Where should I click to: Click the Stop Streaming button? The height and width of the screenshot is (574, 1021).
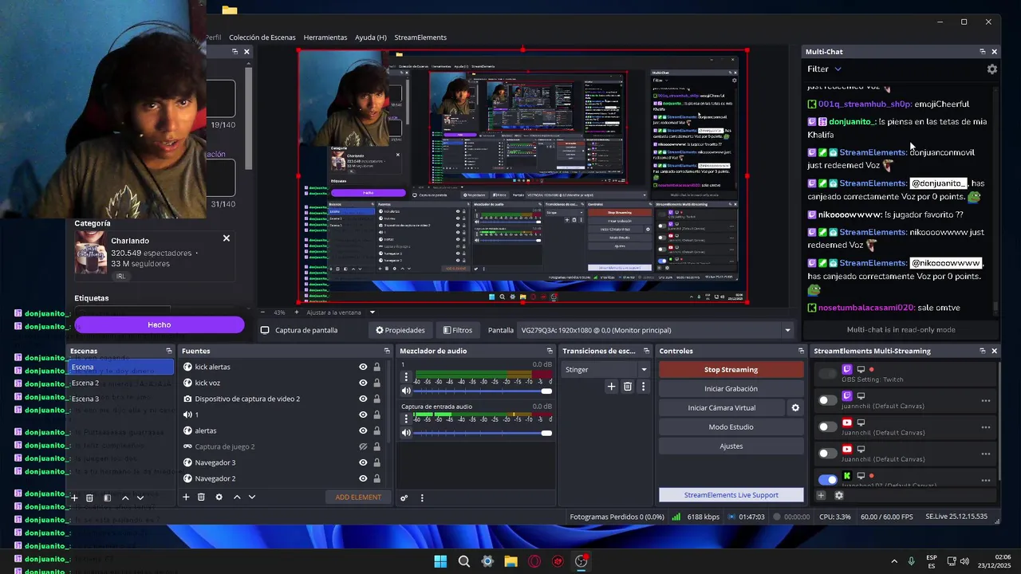point(731,370)
